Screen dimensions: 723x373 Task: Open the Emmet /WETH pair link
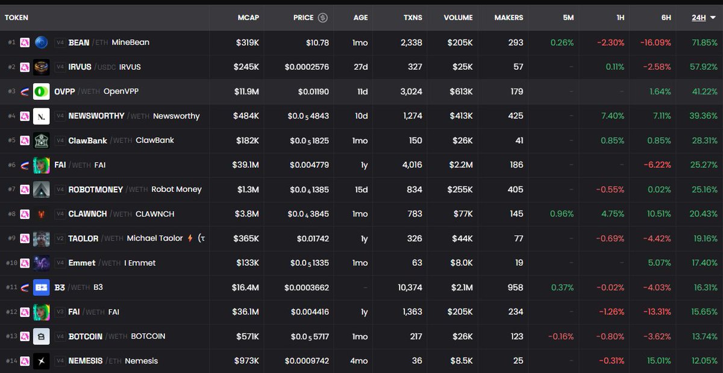94,263
